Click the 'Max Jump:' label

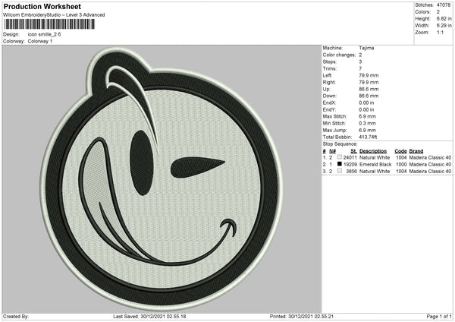[334, 131]
